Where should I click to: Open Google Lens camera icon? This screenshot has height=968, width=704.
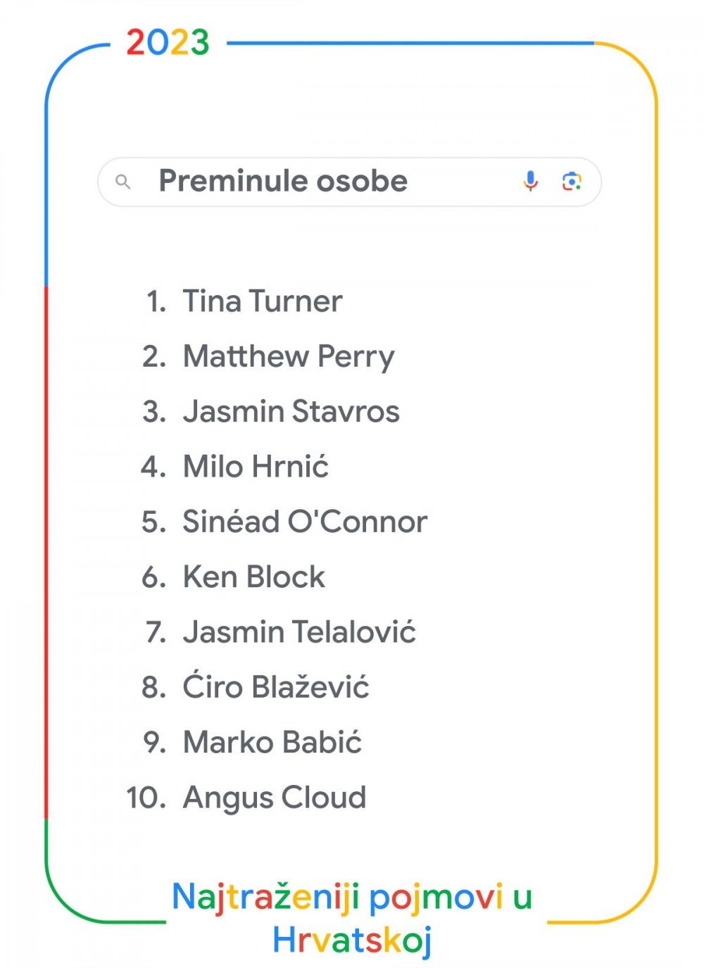coord(572,182)
